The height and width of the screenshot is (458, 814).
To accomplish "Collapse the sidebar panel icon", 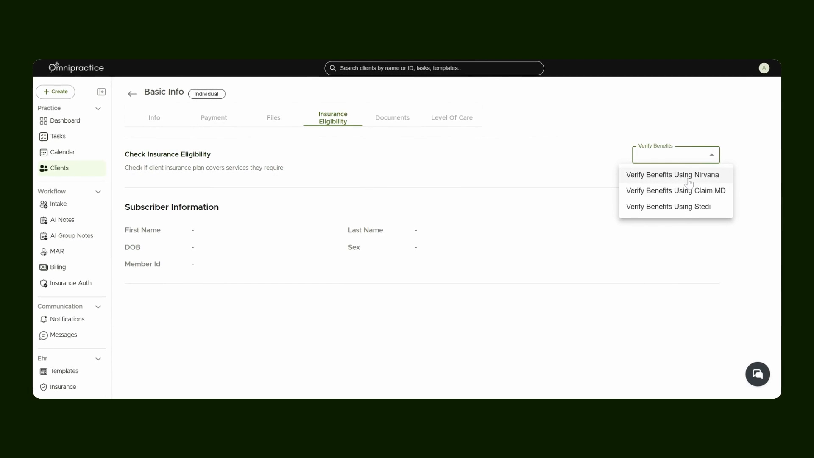I will click(101, 92).
